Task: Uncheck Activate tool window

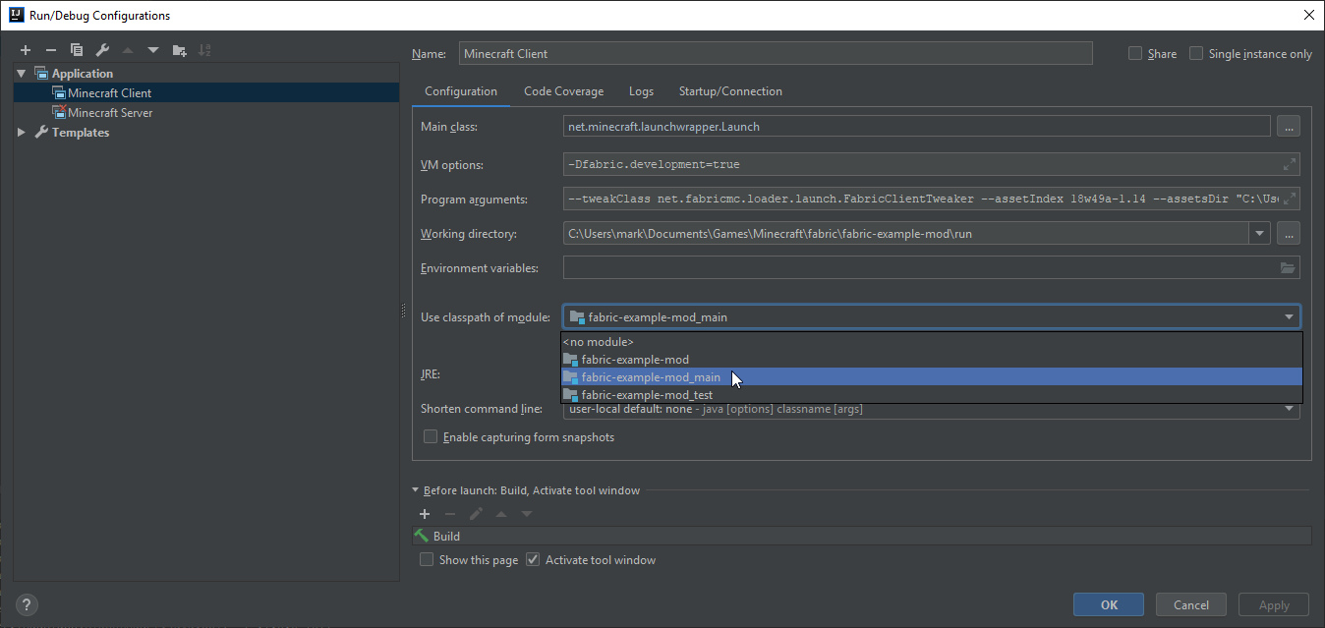Action: tap(533, 559)
